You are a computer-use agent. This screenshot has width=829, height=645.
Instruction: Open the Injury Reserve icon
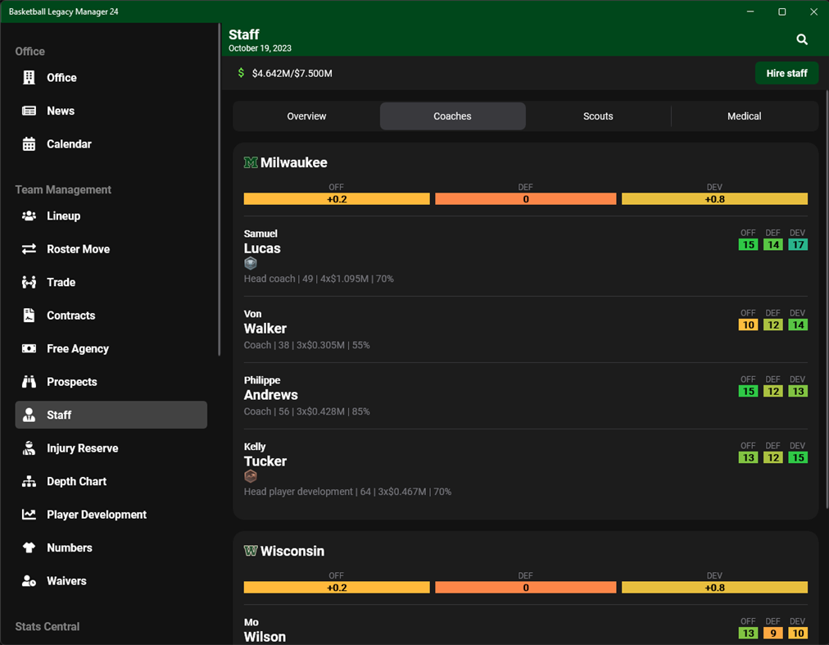(29, 448)
